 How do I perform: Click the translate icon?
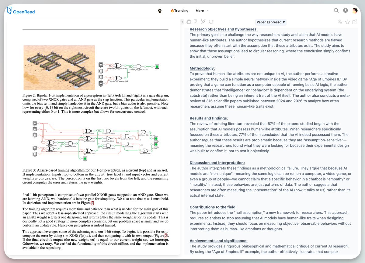pyautogui.click(x=340, y=22)
